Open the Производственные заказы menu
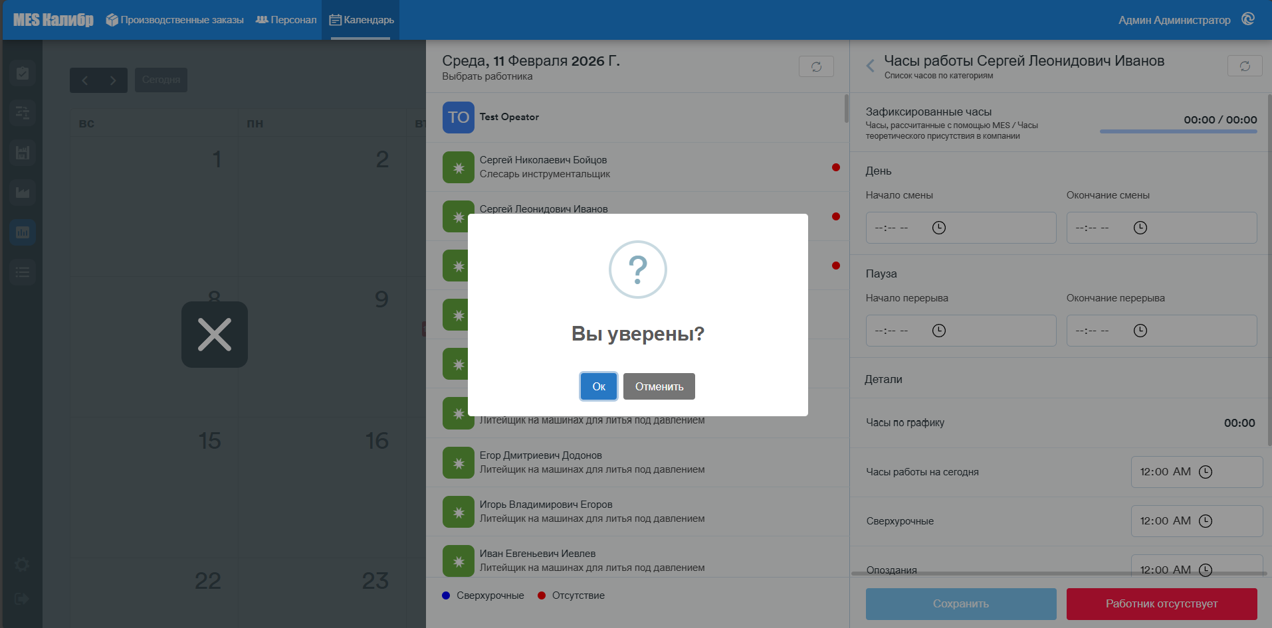This screenshot has width=1272, height=628. 175,20
